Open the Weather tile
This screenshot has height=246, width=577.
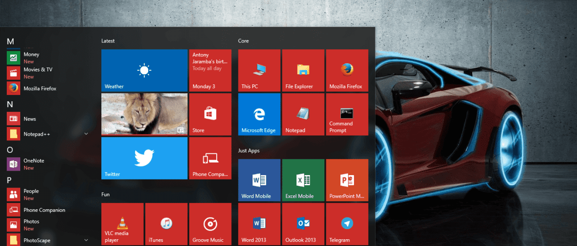point(144,70)
